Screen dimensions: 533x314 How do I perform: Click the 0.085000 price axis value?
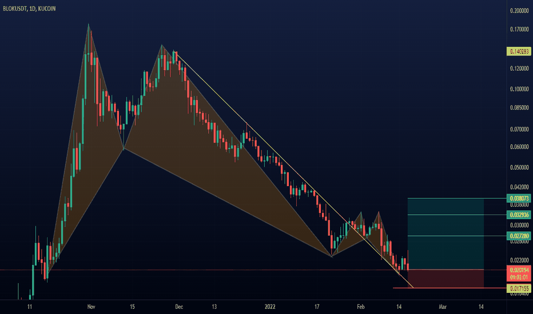click(519, 108)
